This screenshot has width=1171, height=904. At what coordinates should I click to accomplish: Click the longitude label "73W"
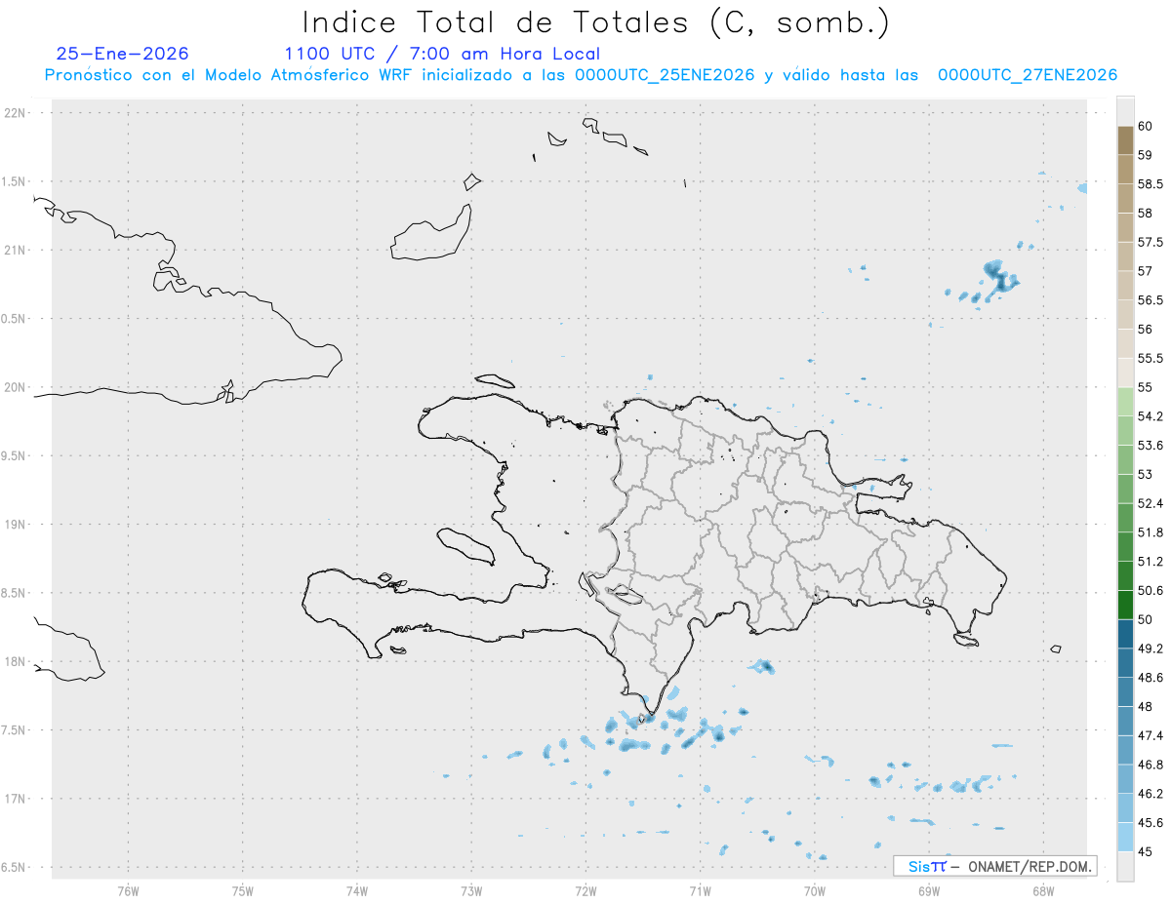(471, 890)
